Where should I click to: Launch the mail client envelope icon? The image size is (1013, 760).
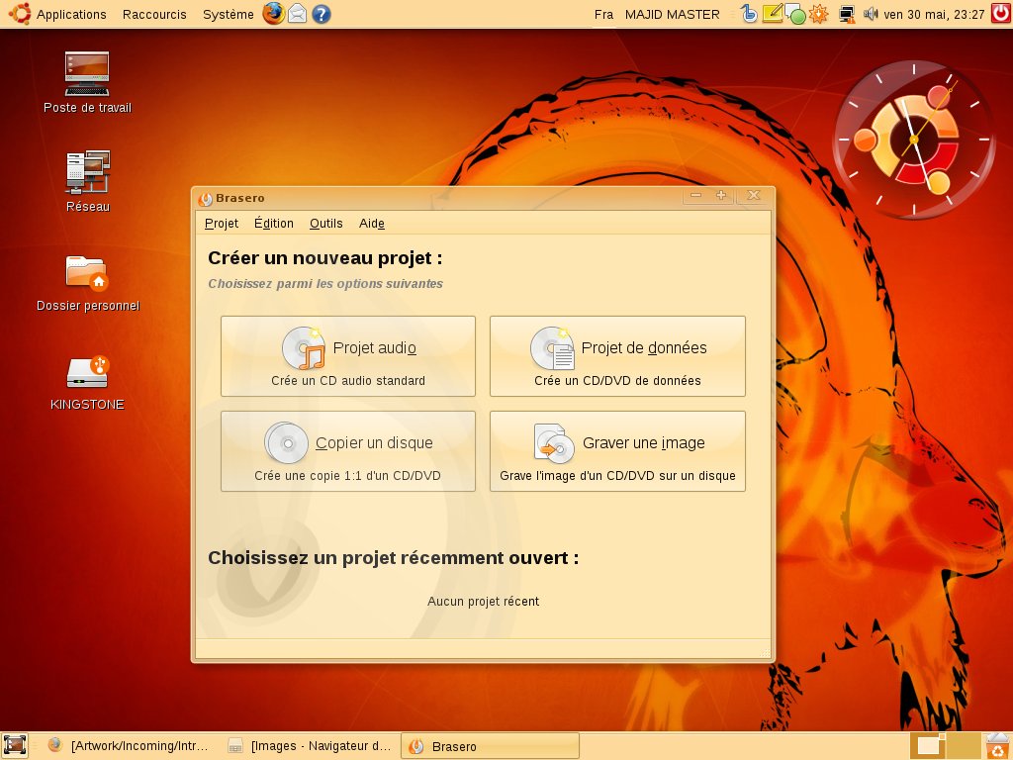coord(297,14)
